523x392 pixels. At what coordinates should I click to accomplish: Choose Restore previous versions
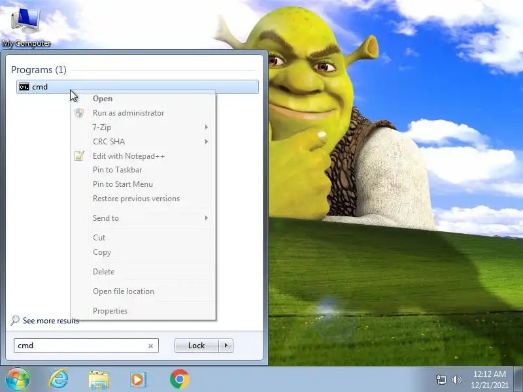143,199
